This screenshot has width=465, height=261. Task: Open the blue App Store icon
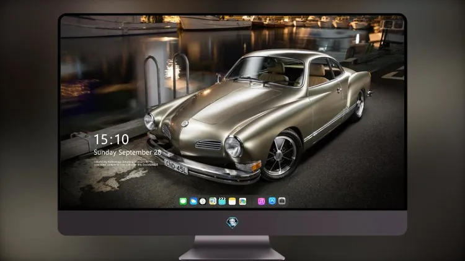272,201
